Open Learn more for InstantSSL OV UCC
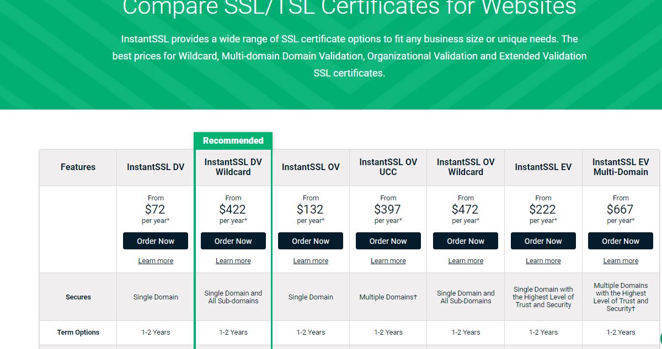 point(388,261)
